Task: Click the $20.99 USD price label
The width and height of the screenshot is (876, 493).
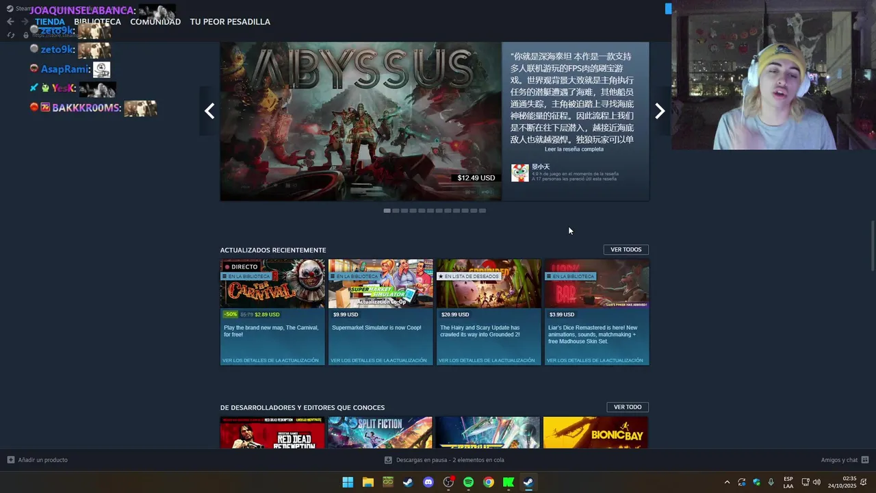Action: point(455,315)
